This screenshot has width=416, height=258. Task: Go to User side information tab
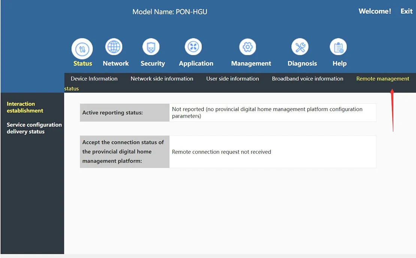(x=232, y=79)
